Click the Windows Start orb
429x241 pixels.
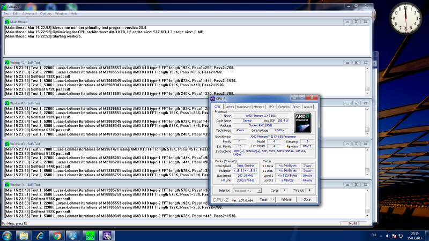8,235
